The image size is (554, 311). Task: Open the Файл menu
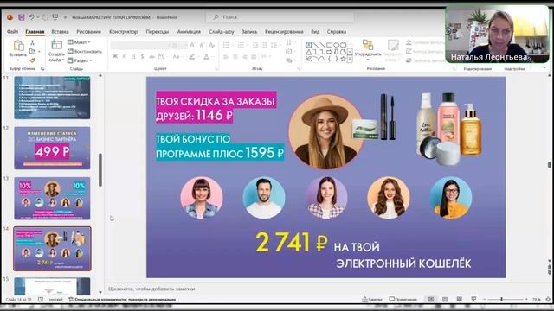pos(12,32)
